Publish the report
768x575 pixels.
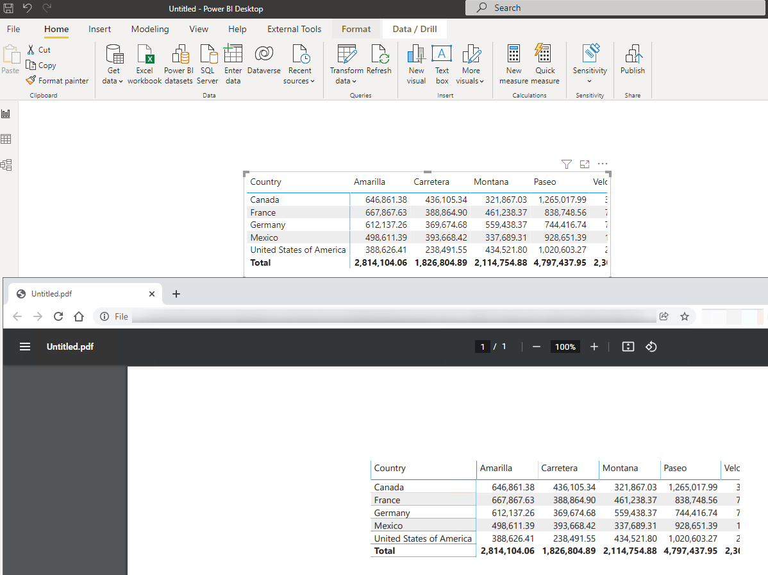633,59
